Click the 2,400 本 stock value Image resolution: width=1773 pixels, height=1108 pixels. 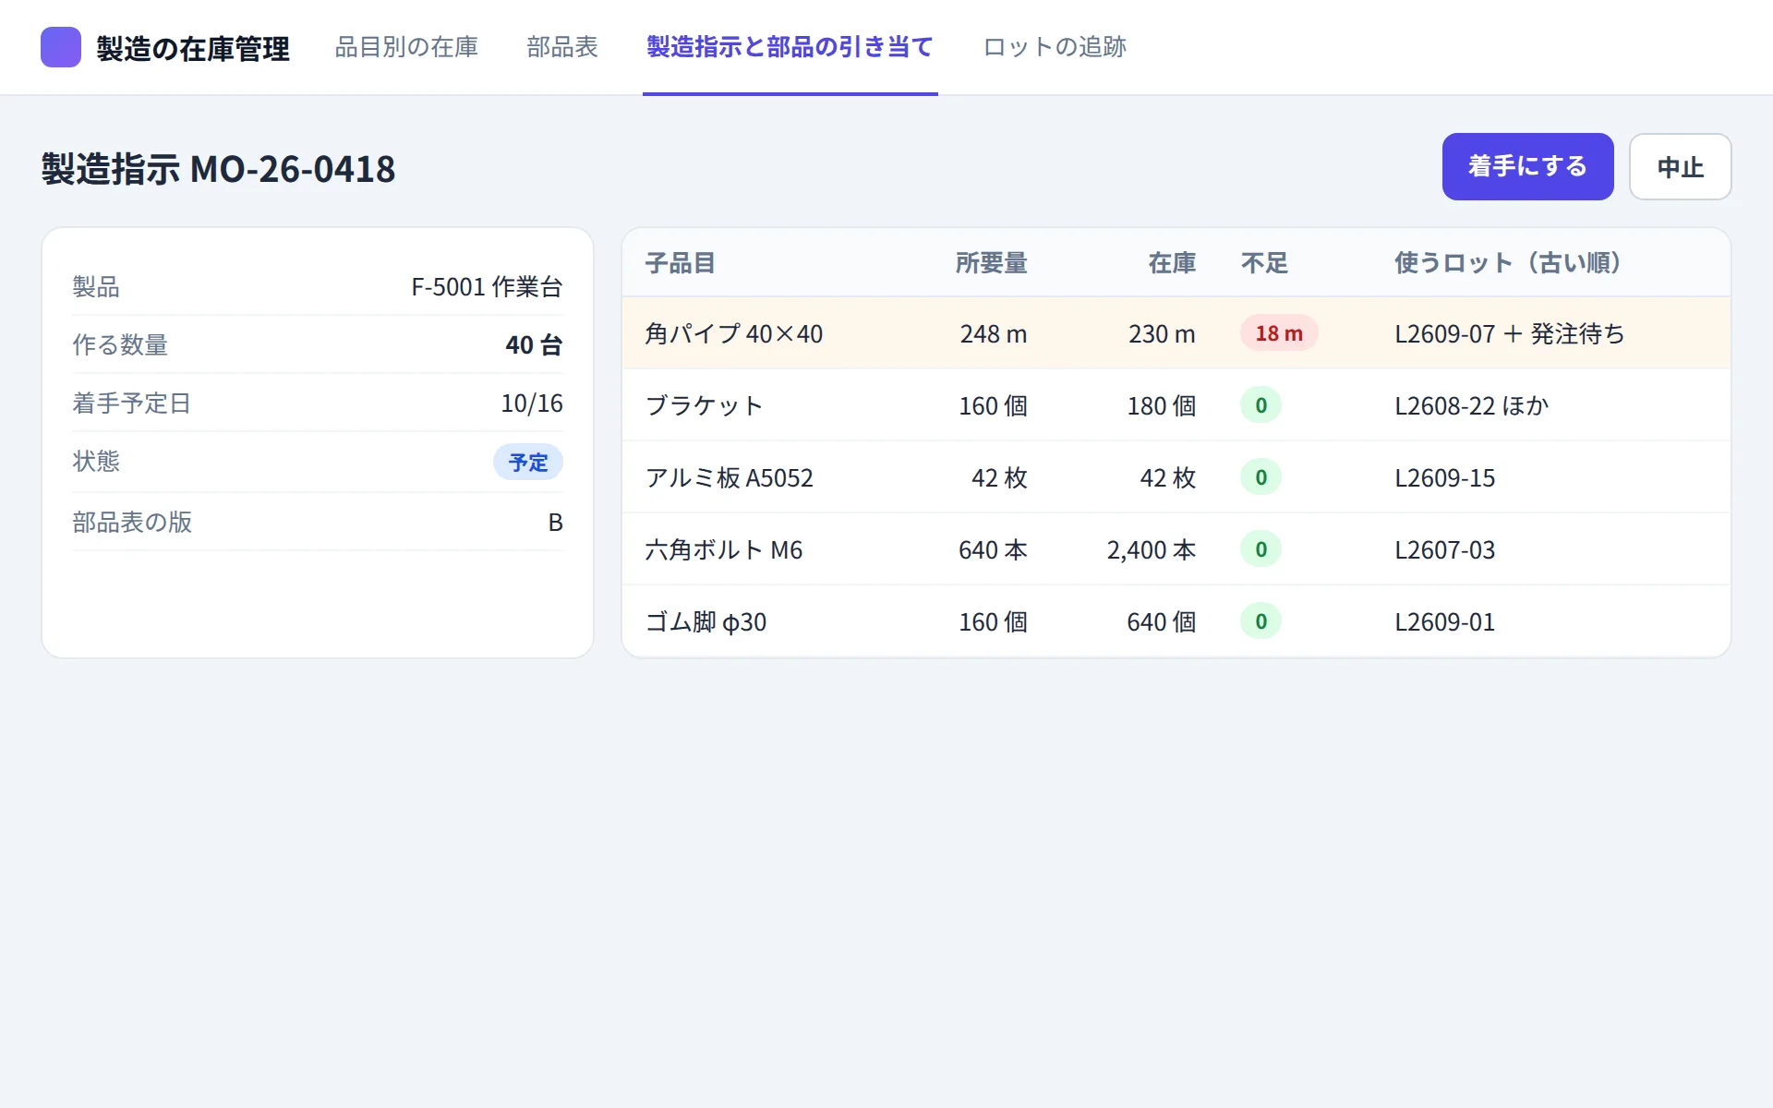tap(1152, 549)
